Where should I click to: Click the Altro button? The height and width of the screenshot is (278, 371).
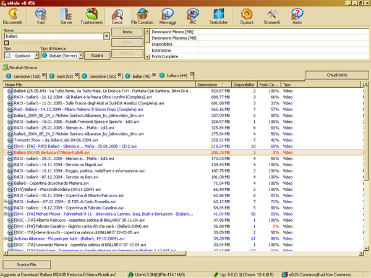[127, 43]
